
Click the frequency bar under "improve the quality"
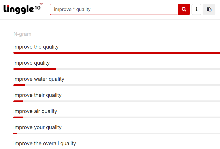[x=117, y=53]
